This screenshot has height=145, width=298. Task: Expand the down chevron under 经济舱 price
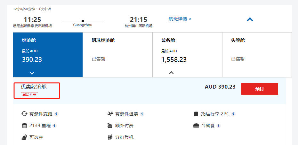click(x=32, y=73)
